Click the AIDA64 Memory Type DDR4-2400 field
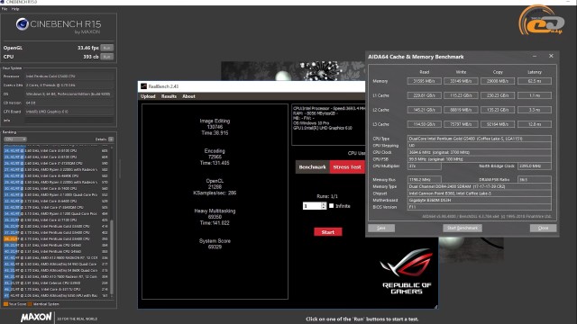The image size is (577, 324). pyautogui.click(x=480, y=186)
